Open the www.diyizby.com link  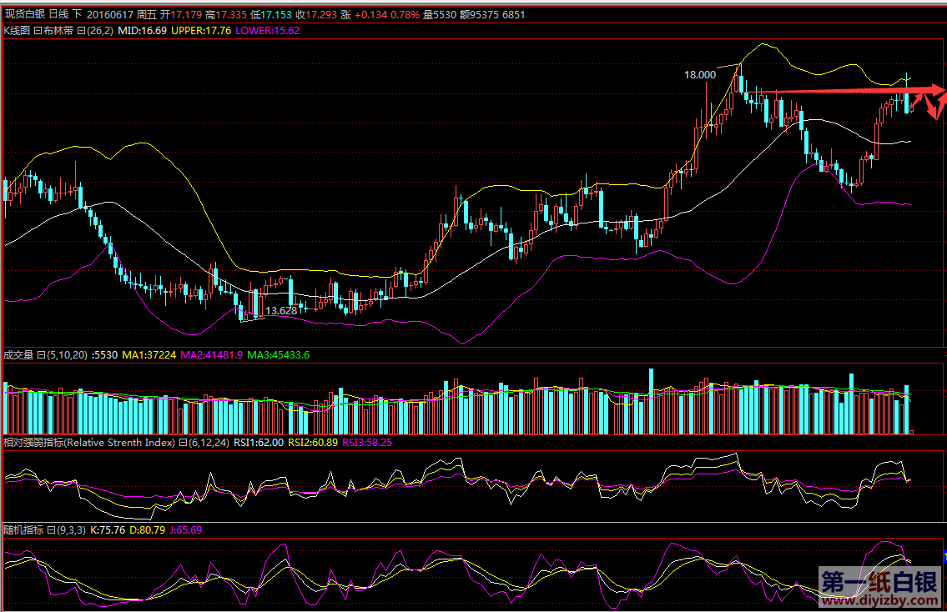tap(879, 600)
